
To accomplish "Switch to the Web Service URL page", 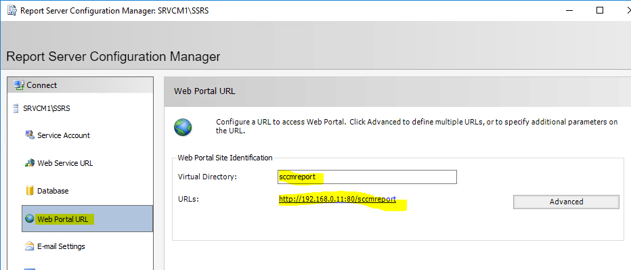I will coord(65,163).
